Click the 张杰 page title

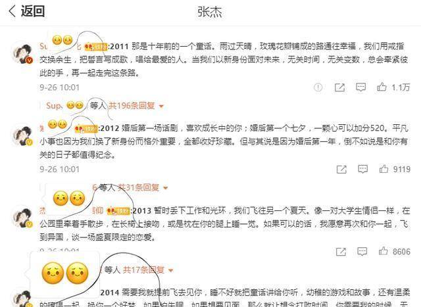tap(210, 12)
